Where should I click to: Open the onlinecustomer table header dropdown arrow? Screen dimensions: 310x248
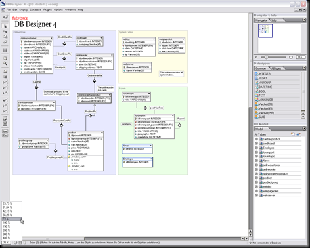coord(51,38)
